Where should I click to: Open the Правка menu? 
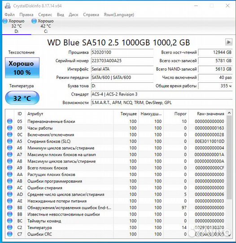[26, 14]
